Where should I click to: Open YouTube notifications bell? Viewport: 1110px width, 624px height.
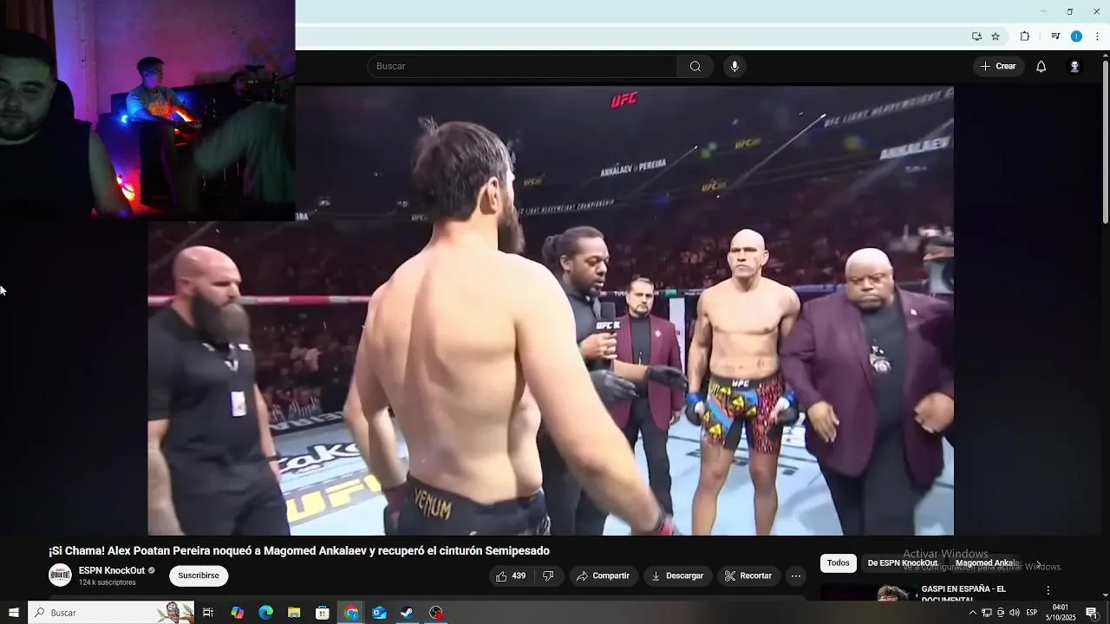coord(1041,67)
